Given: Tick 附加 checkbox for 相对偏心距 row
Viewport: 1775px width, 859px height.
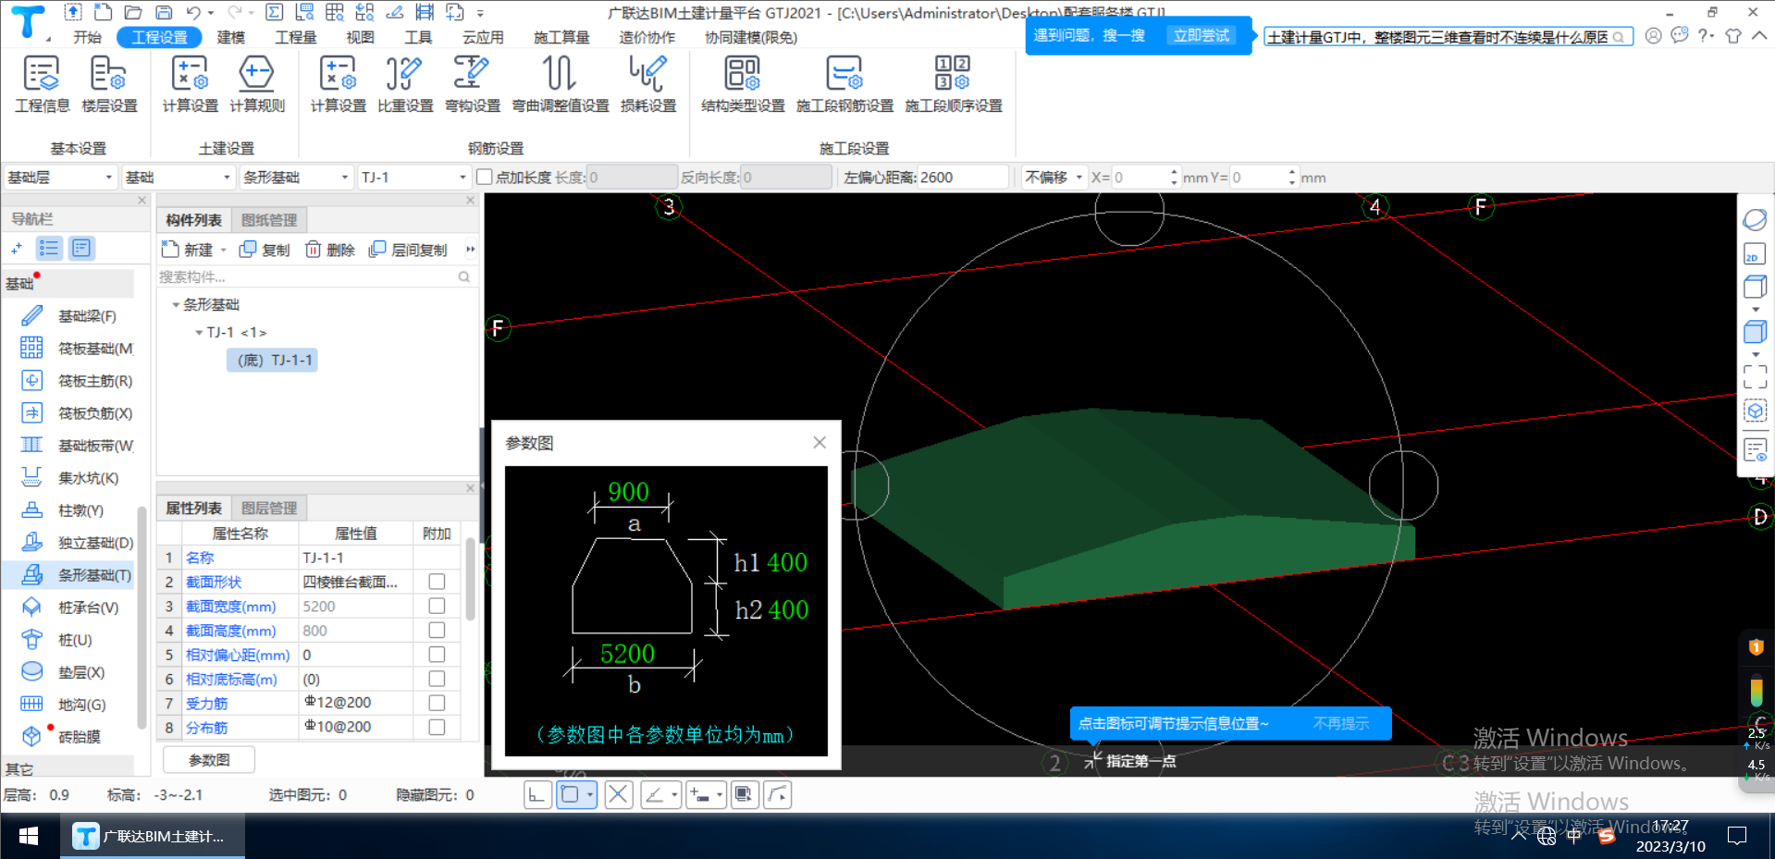Looking at the screenshot, I should click(437, 654).
